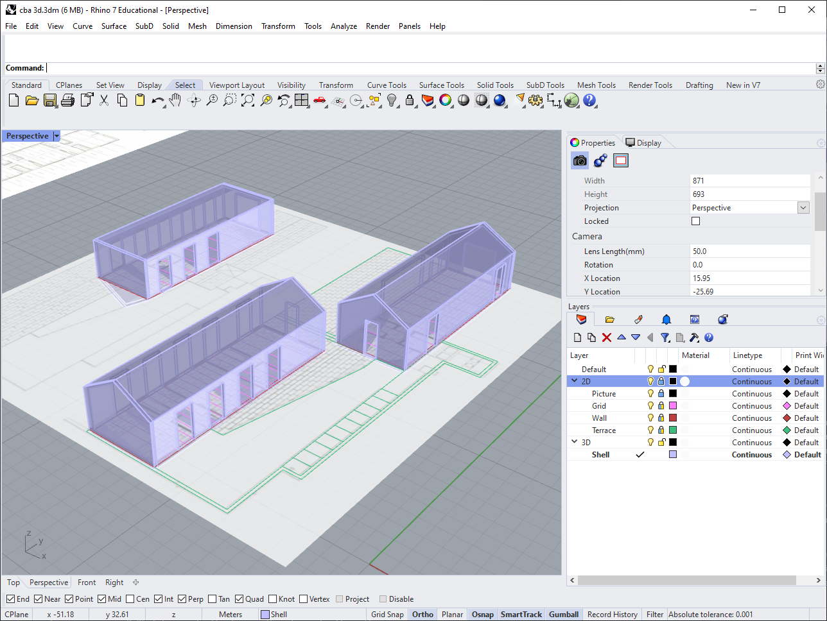
Task: Switch to the Surface Tools toolbar tab
Action: (x=441, y=85)
